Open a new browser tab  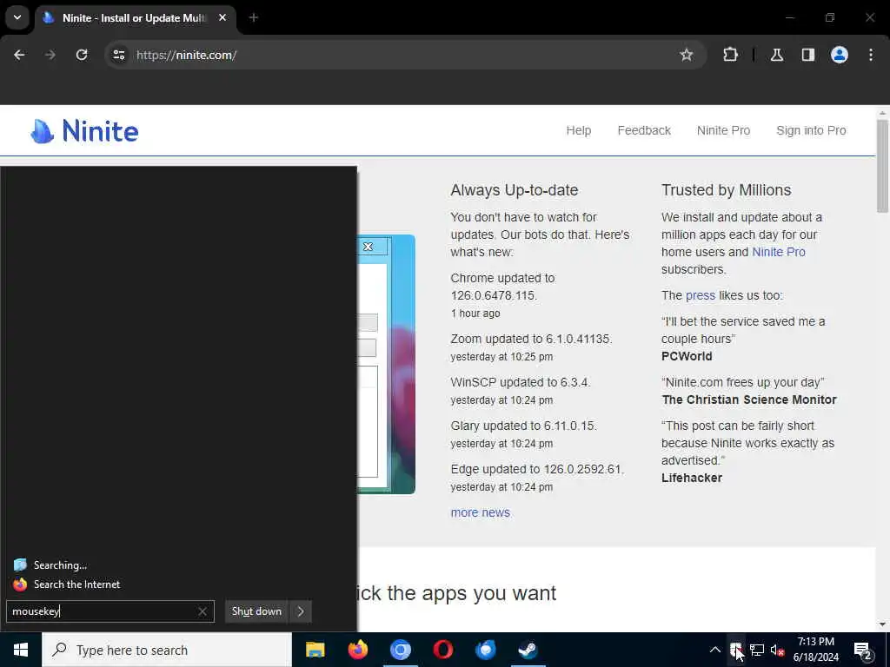tap(254, 17)
